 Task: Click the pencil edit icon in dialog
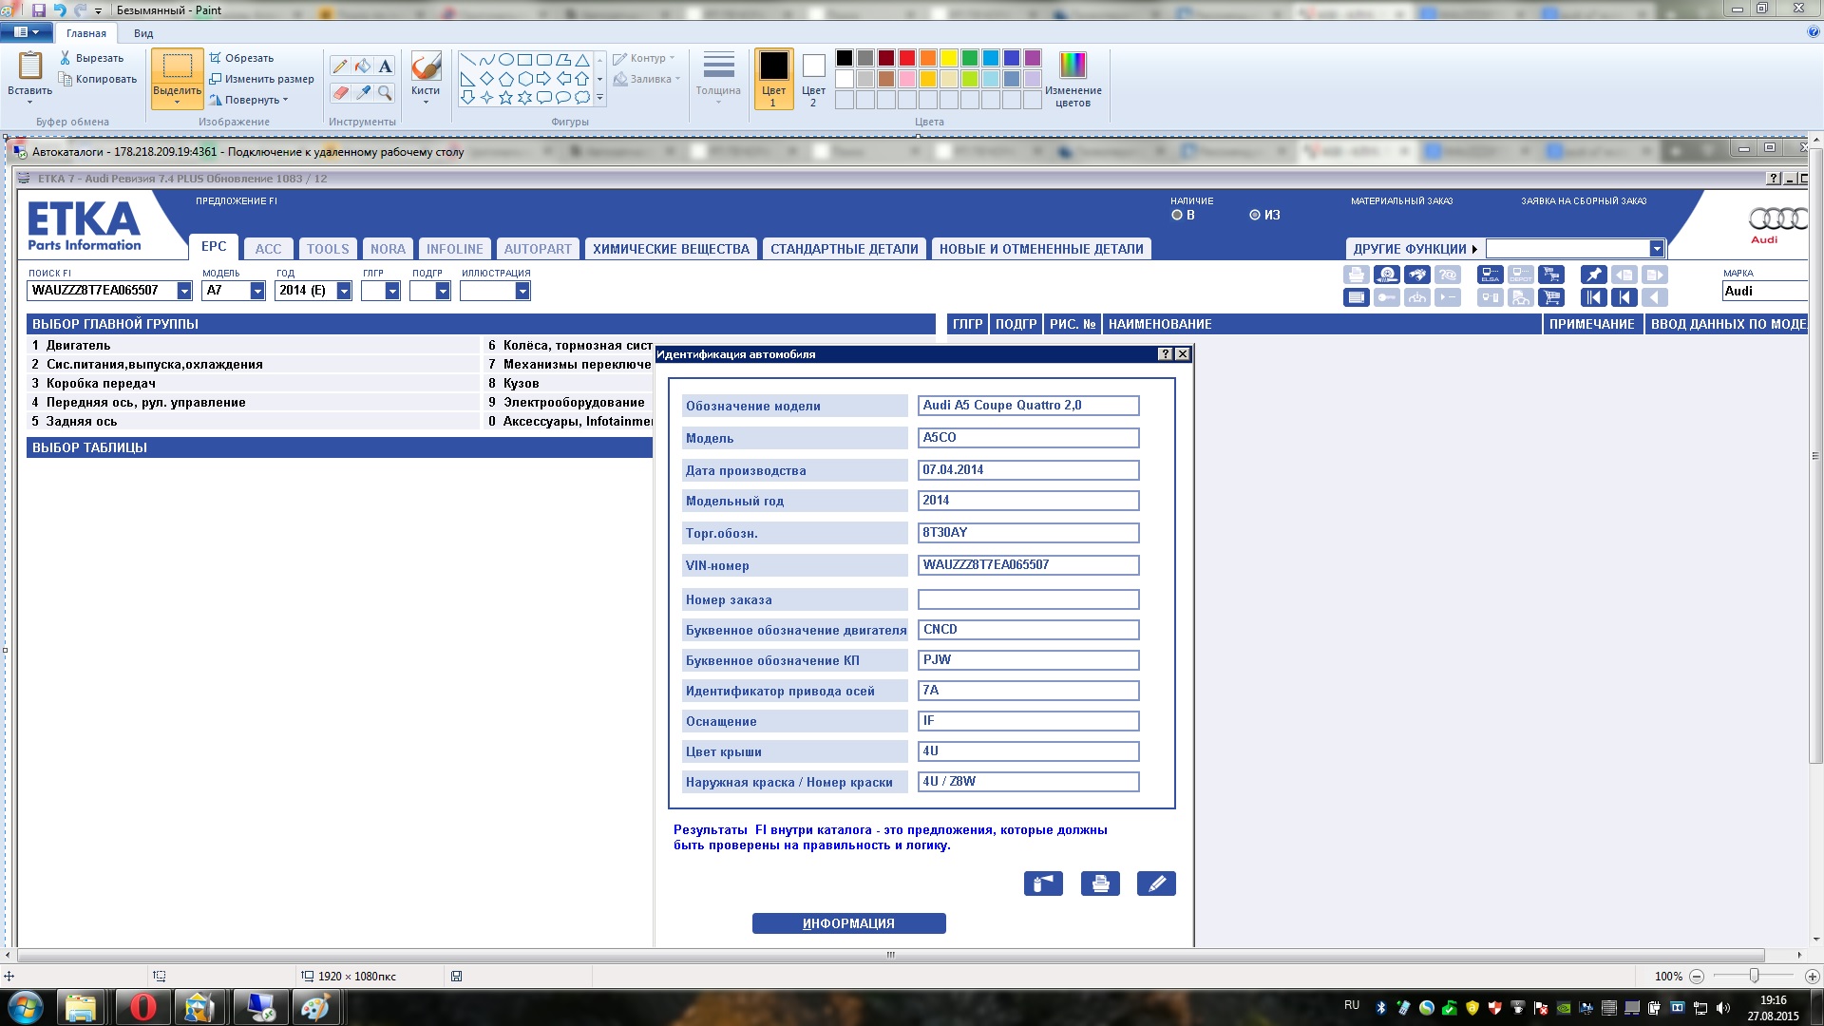[1156, 883]
